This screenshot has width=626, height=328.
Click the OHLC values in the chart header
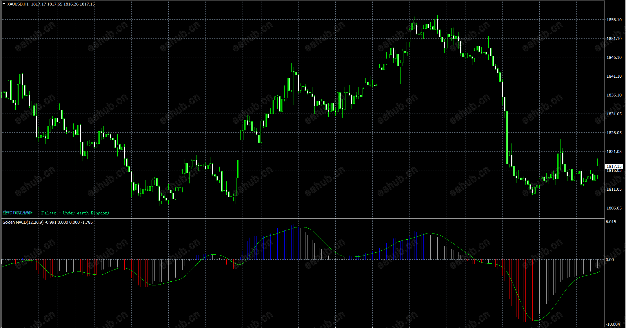[63, 4]
